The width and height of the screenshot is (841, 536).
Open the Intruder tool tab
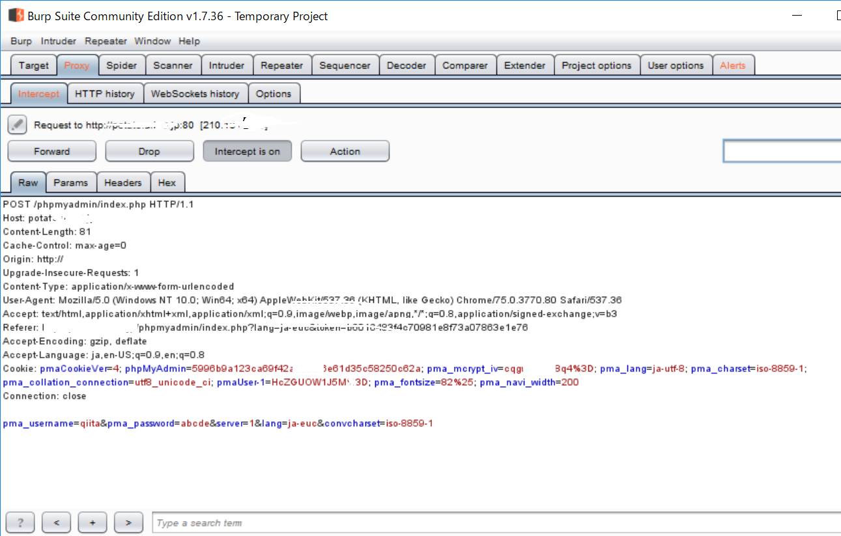point(227,65)
